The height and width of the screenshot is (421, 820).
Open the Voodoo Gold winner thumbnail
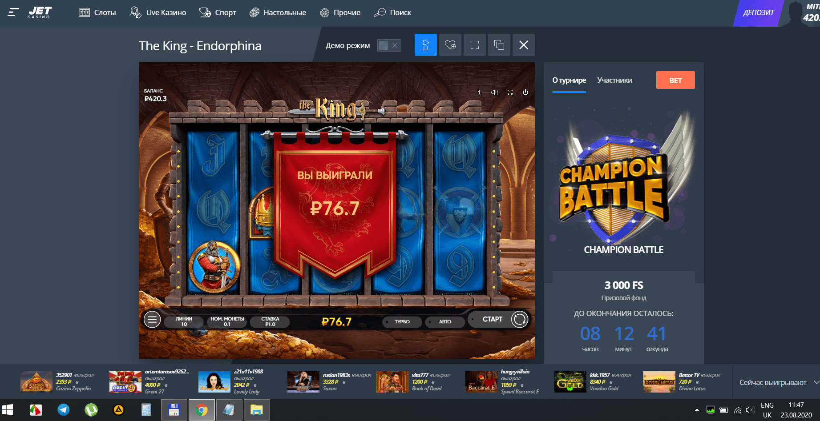point(570,382)
